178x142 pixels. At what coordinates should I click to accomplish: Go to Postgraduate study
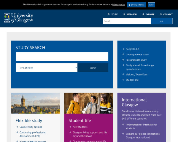(136, 60)
